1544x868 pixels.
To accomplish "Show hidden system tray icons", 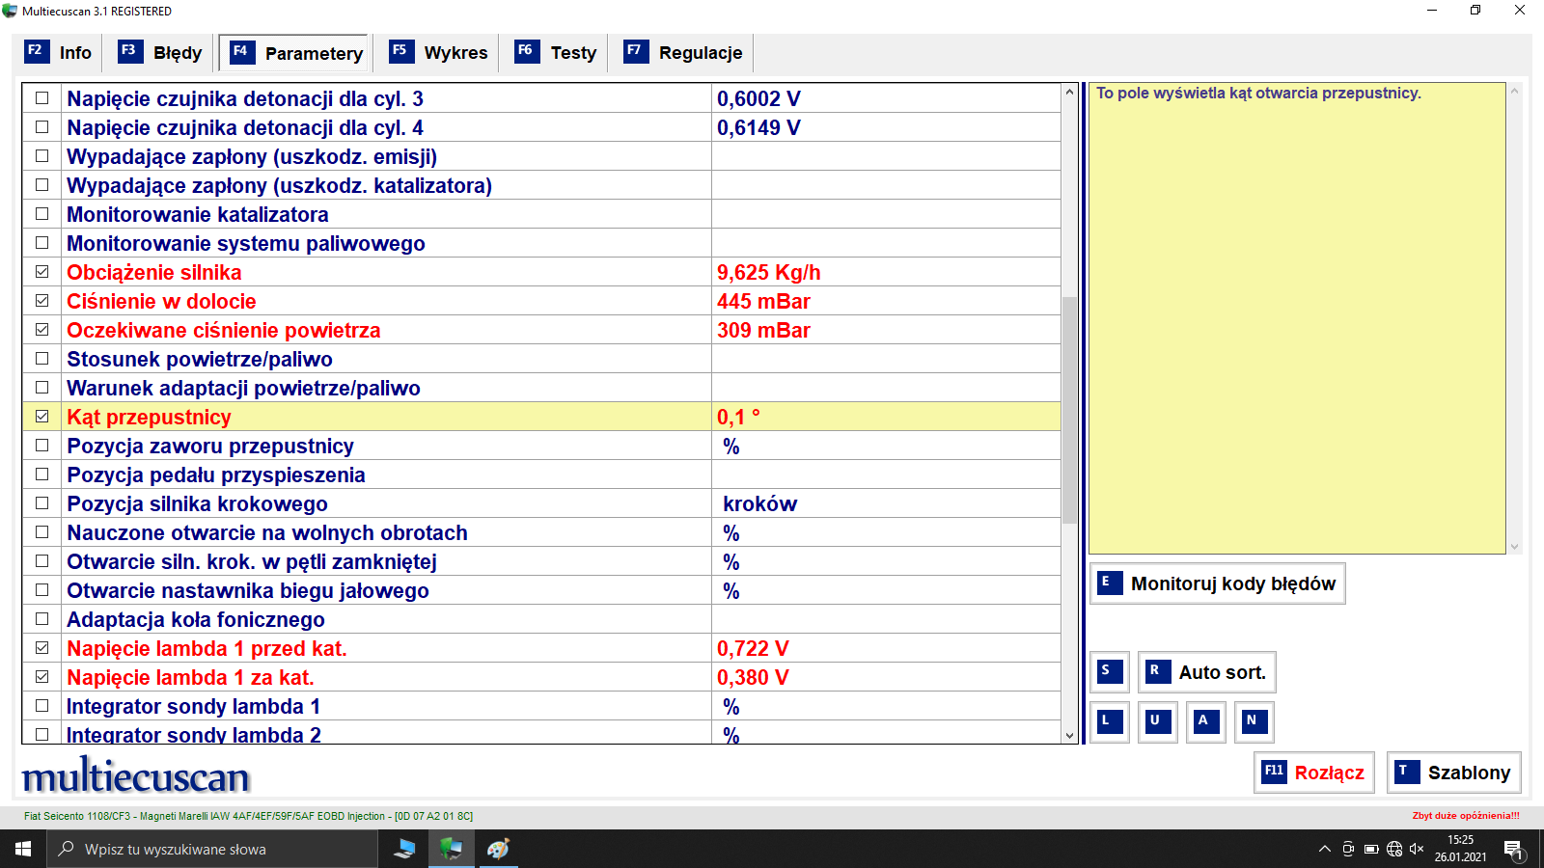I will pos(1324,849).
